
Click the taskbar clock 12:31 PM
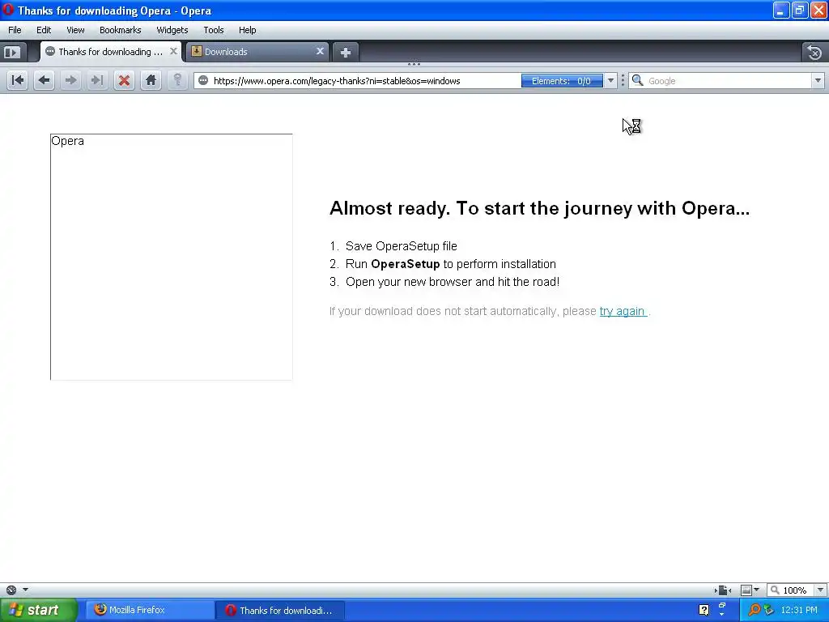799,610
